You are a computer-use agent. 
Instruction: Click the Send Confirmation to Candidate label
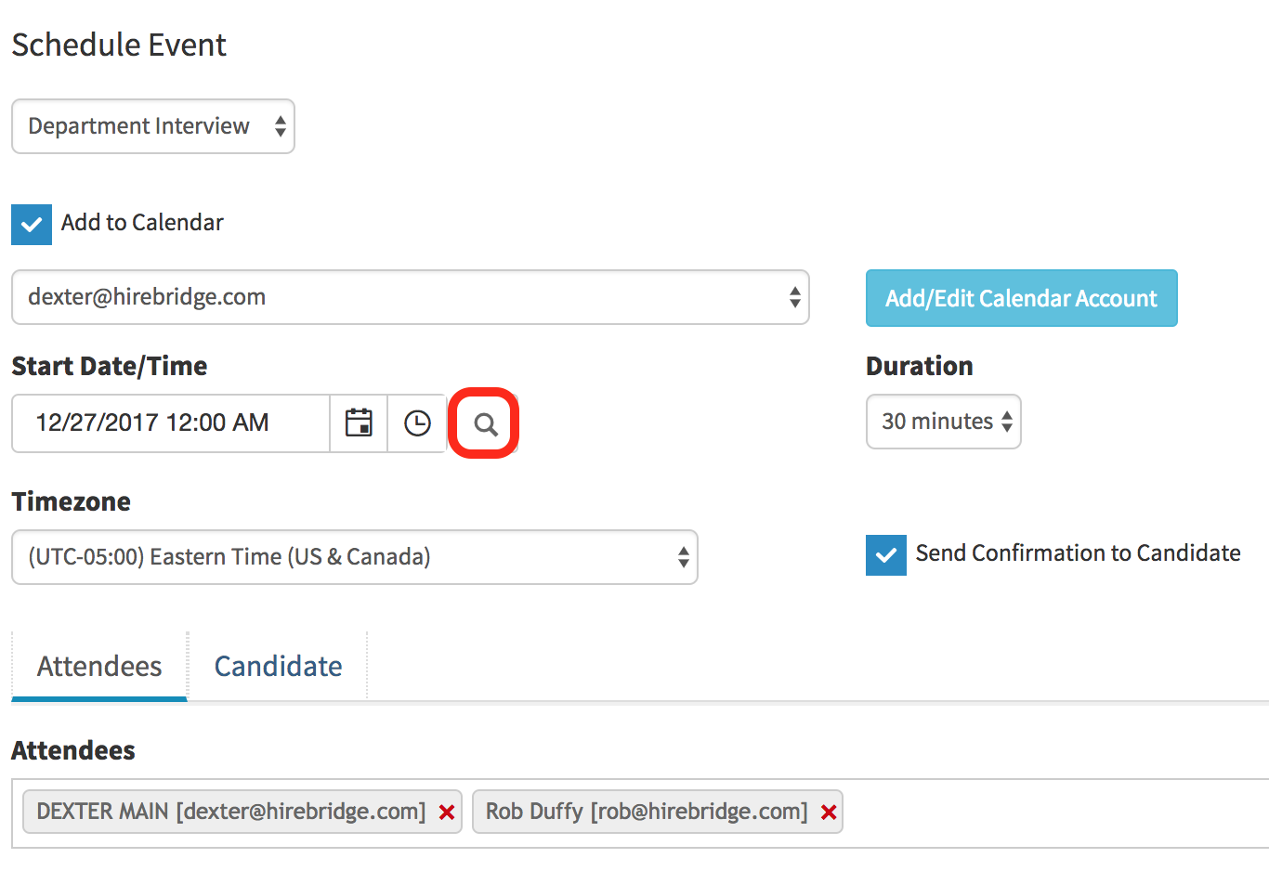[x=1078, y=553]
